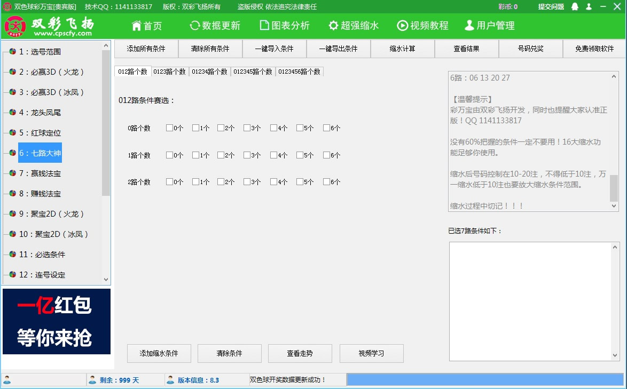Enable 3个 in the 1路个数 row

(246, 155)
